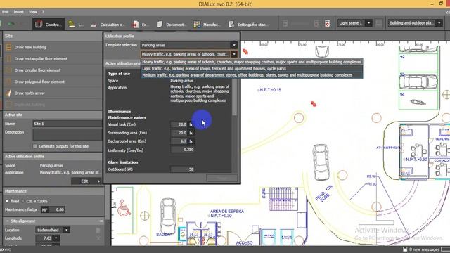This screenshot has height=253, width=450.
Task: Open the ? help menu
Action: (x=43, y=12)
